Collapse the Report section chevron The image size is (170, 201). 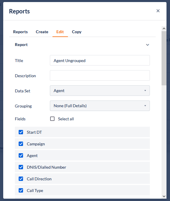(x=148, y=45)
